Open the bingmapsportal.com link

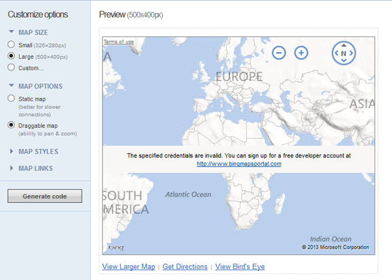[239, 164]
